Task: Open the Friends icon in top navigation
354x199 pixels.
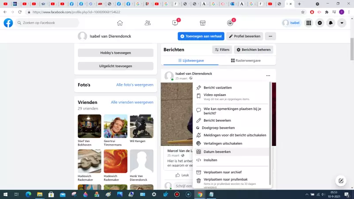Action: click(148, 23)
